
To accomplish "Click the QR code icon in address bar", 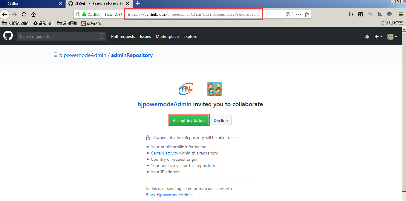I will pyautogui.click(x=288, y=14).
